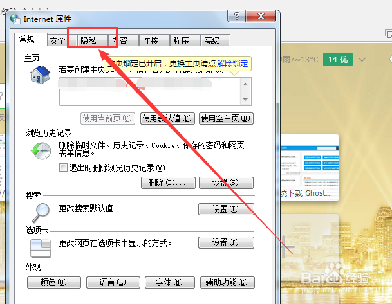Click the tabs section window icon
Viewport: 392px width, 304px height.
(x=41, y=248)
